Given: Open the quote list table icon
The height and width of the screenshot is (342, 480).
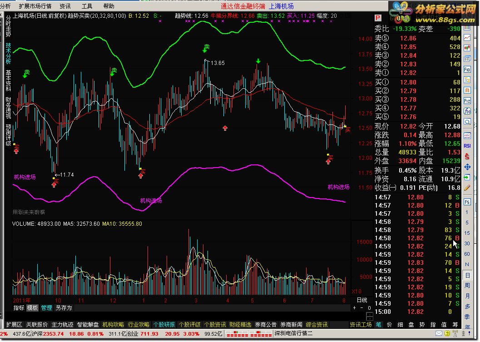Looking at the screenshot, I should coord(467,28).
